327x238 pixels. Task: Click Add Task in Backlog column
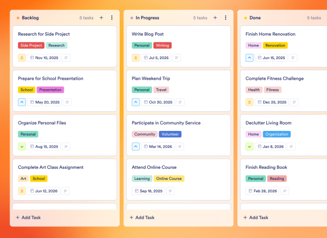click(x=28, y=217)
